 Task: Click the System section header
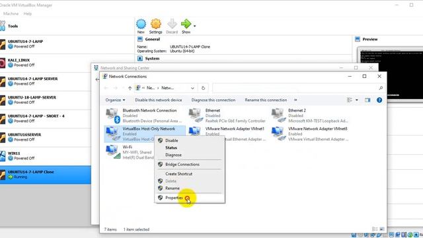click(152, 59)
